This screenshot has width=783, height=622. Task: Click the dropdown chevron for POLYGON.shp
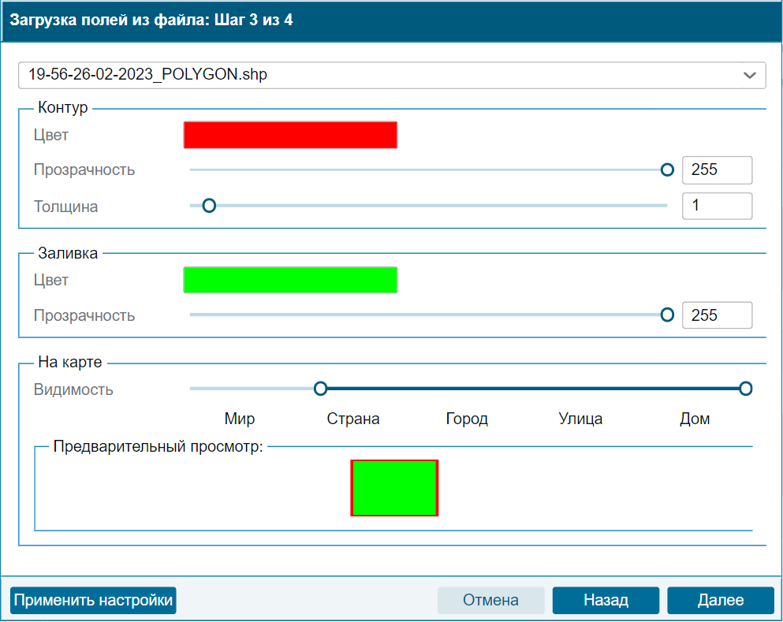click(749, 76)
